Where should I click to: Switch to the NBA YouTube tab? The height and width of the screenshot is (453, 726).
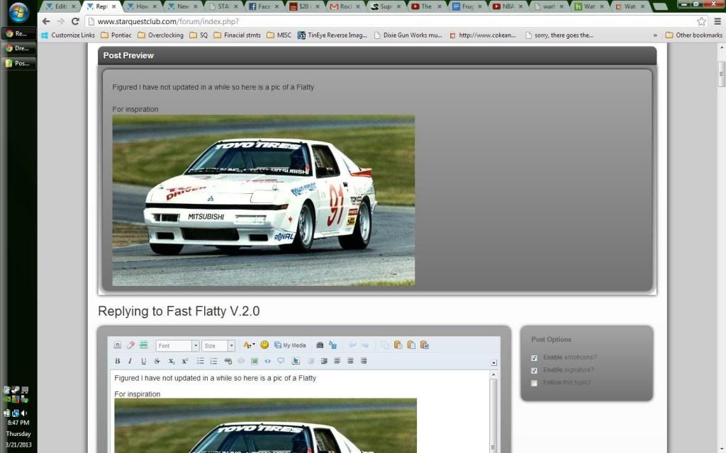(x=507, y=6)
